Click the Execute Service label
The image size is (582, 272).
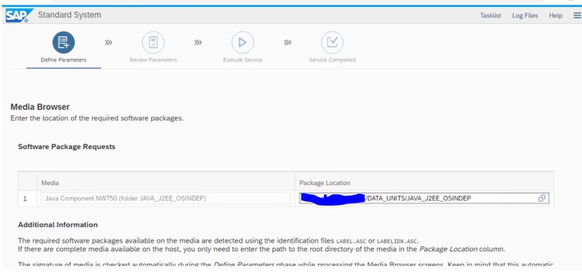[243, 60]
